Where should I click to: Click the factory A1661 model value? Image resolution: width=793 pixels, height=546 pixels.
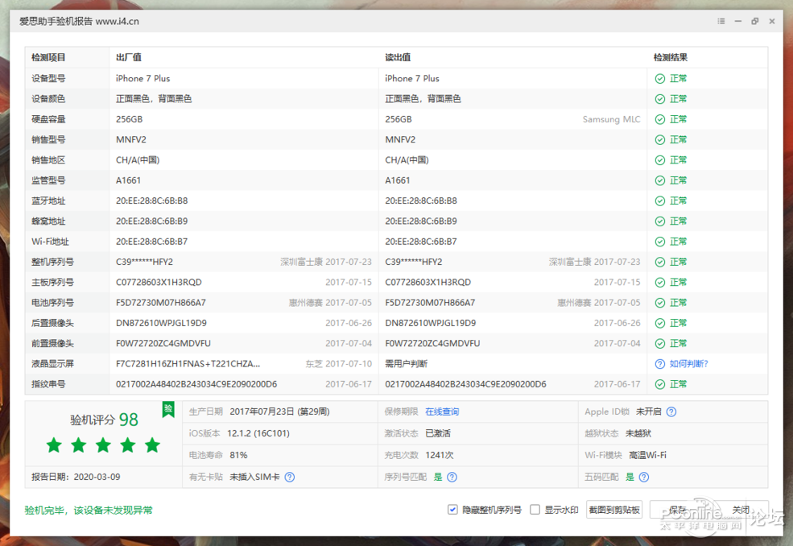point(129,180)
